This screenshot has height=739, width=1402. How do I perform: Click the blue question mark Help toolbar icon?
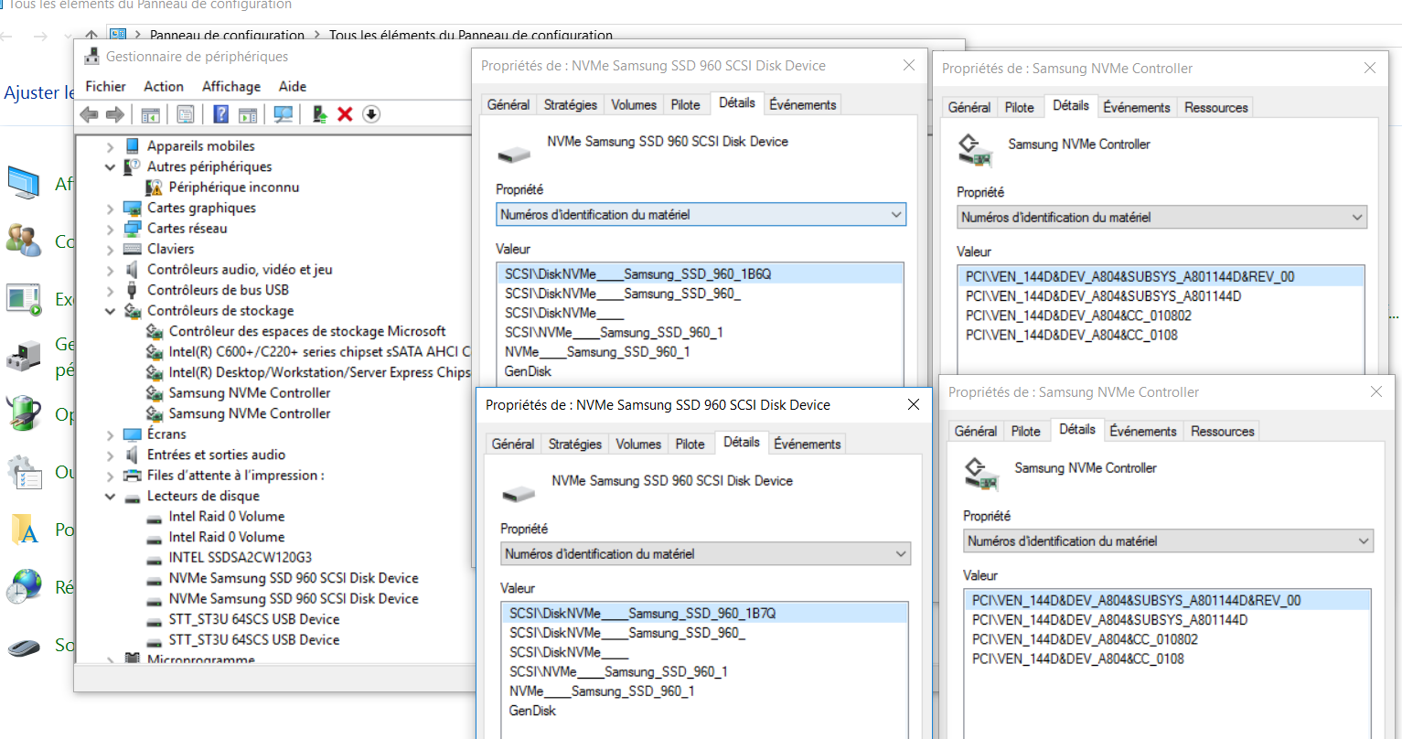pos(220,114)
